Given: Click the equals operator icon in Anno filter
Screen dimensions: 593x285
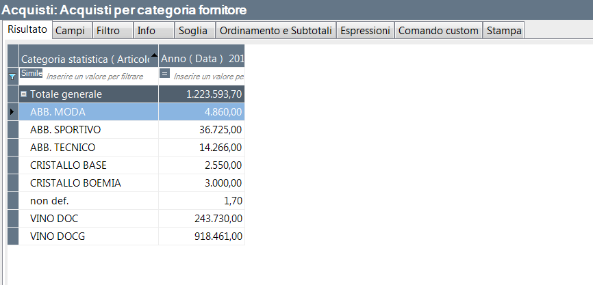Looking at the screenshot, I should click(164, 73).
